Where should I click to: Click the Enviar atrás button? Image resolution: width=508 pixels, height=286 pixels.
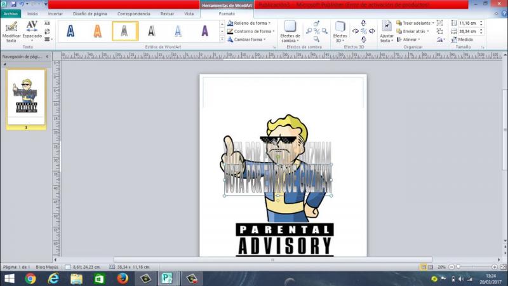point(413,31)
